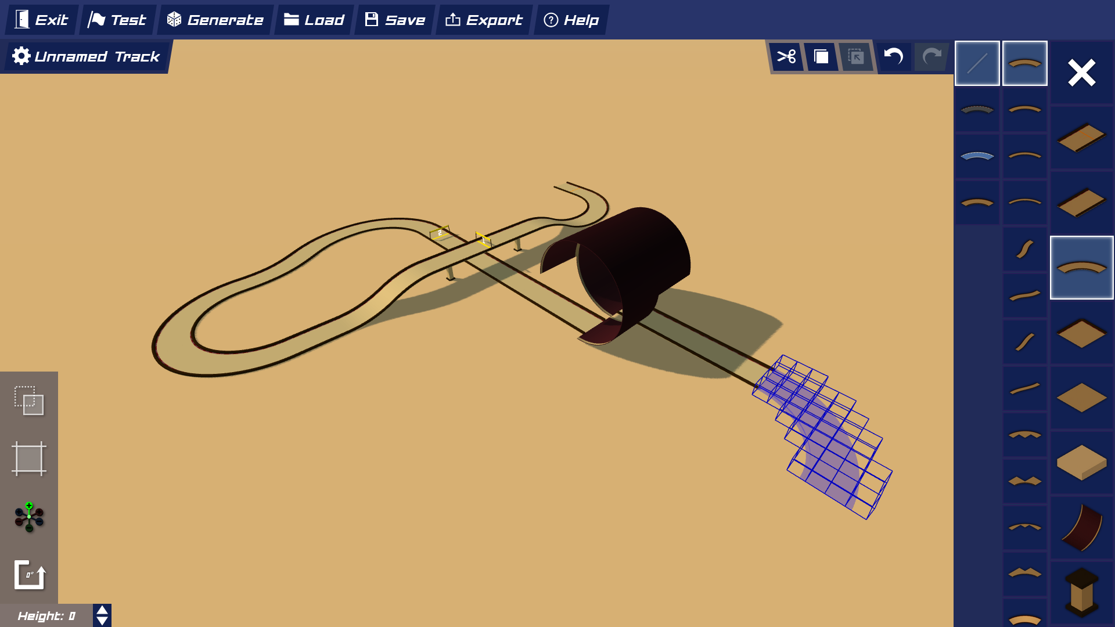Open the Generate menu
The image size is (1115, 627).
point(215,20)
